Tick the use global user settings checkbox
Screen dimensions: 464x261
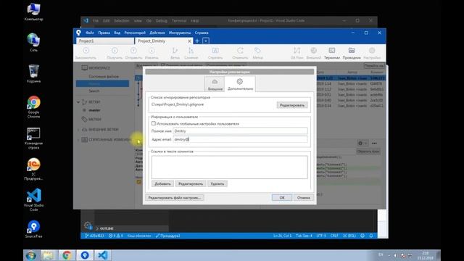click(x=153, y=123)
